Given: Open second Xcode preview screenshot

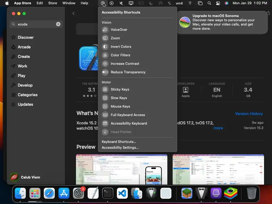Looking at the screenshot, I should coord(218,169).
